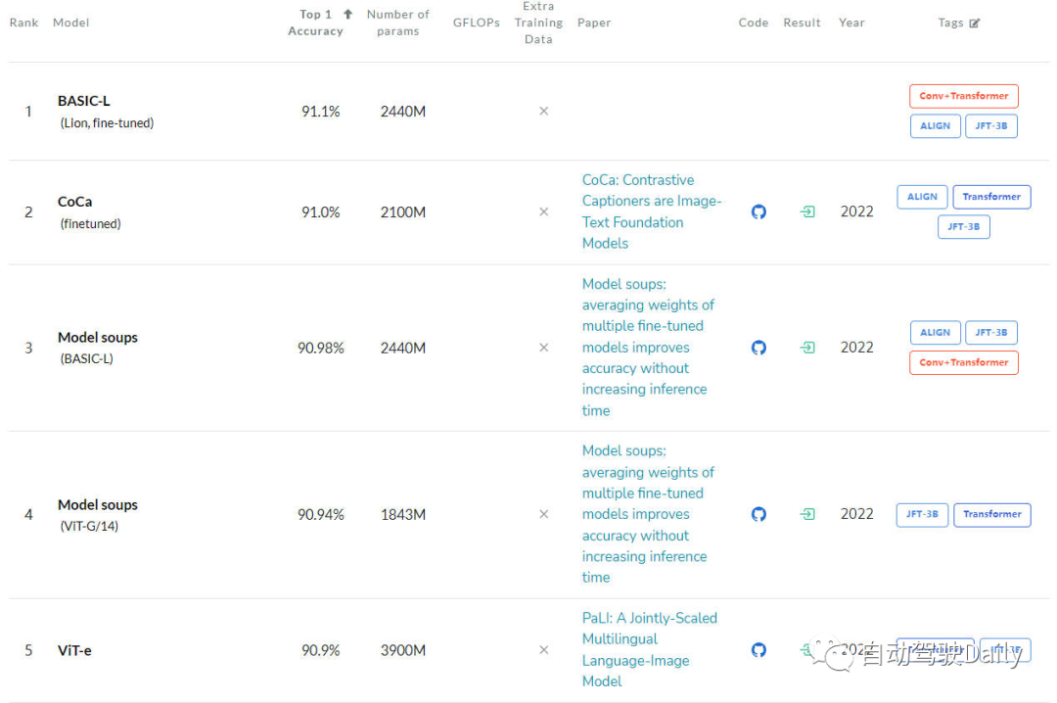Click JFT-3B tag in Model soups ViT-G/14 row
The image size is (1057, 703).
[922, 514]
